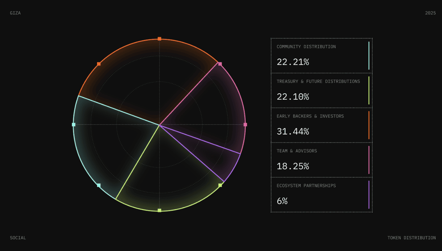
Task: Click the 'TOKEN DISTRIBUTION' footer text
Action: click(412, 238)
